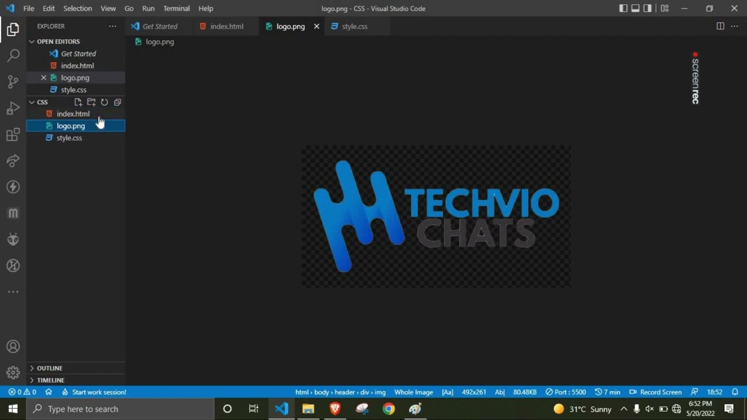The image size is (747, 420).
Task: Open Google Chrome from taskbar
Action: (389, 409)
